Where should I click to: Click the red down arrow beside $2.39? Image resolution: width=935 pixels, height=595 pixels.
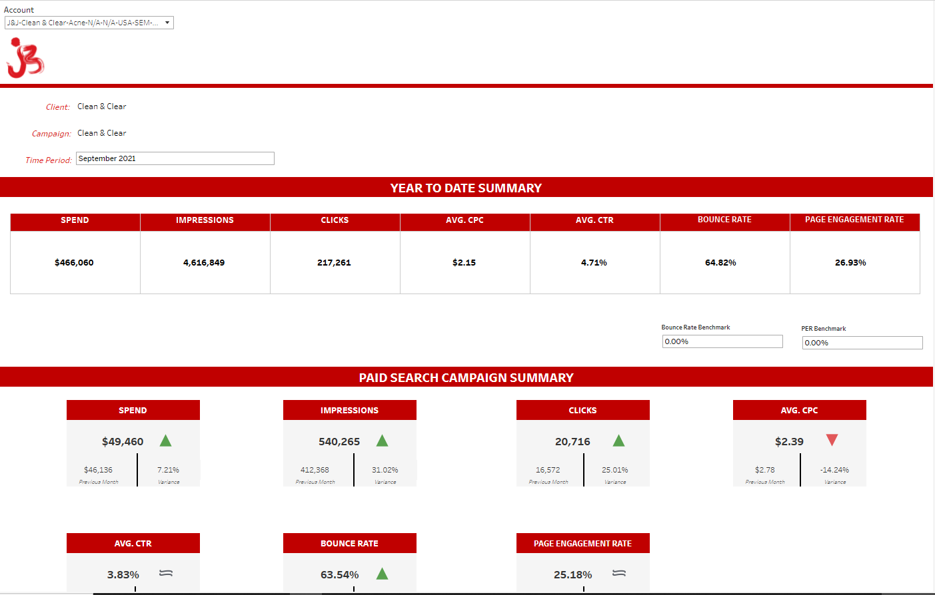(x=832, y=440)
